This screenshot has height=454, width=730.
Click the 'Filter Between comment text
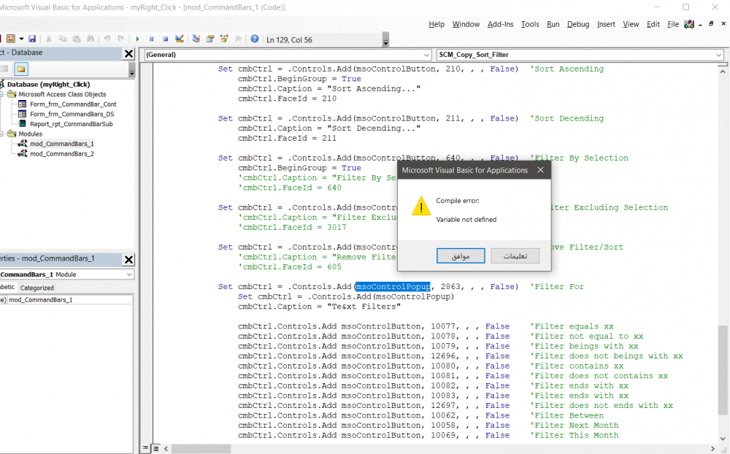[566, 415]
